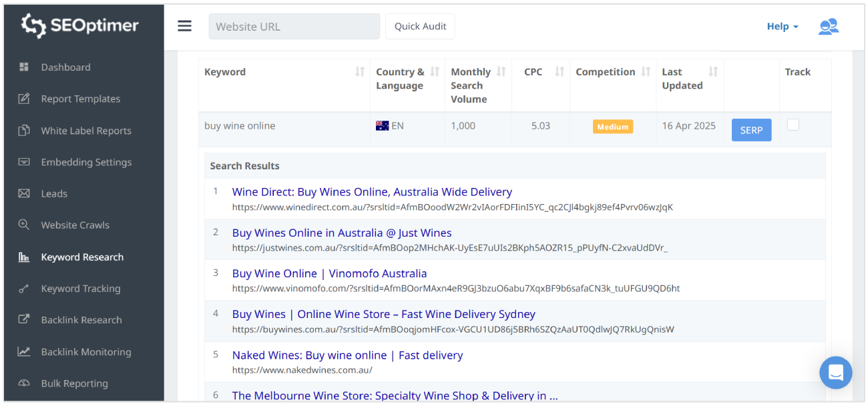Open the Help dropdown
The width and height of the screenshot is (868, 406).
point(779,26)
